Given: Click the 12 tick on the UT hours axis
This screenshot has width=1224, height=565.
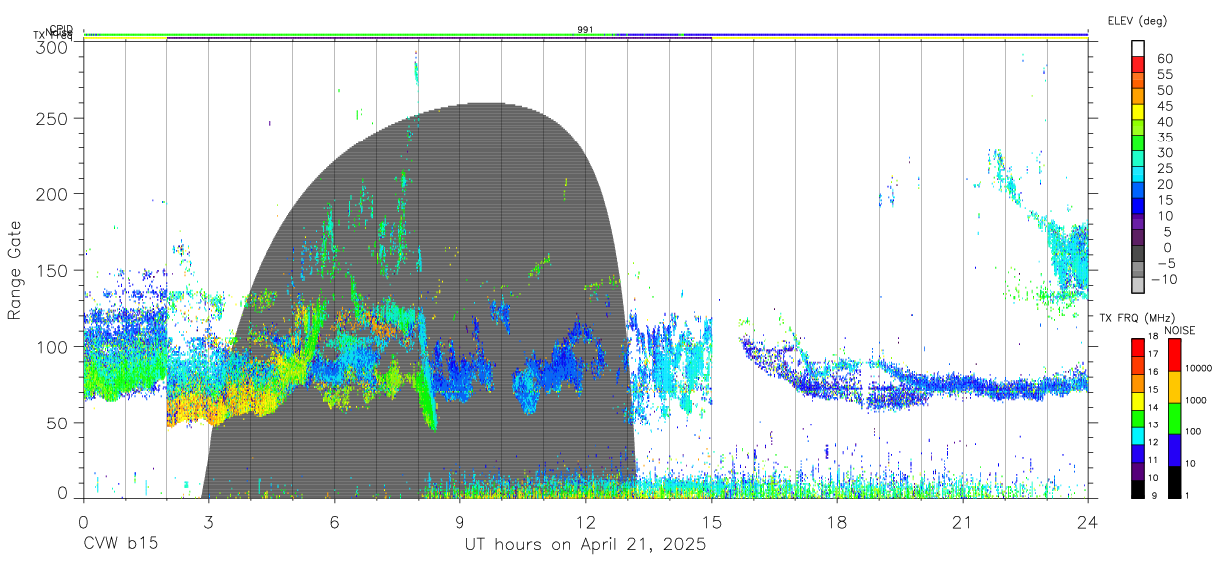Looking at the screenshot, I should pos(585,522).
